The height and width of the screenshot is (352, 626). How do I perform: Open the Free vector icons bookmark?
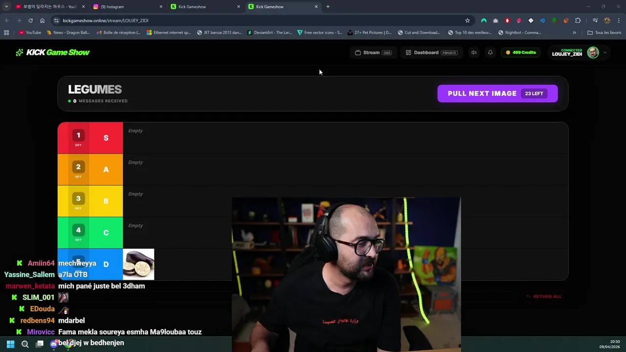click(x=320, y=33)
